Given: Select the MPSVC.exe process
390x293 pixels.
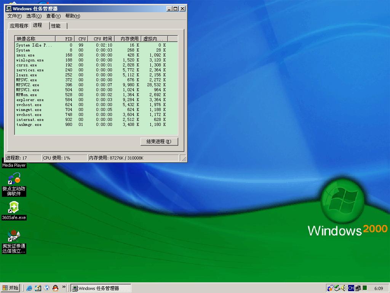Looking at the screenshot, I should pyautogui.click(x=96, y=80).
